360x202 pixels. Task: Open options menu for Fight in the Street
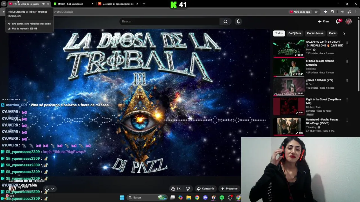(347, 100)
